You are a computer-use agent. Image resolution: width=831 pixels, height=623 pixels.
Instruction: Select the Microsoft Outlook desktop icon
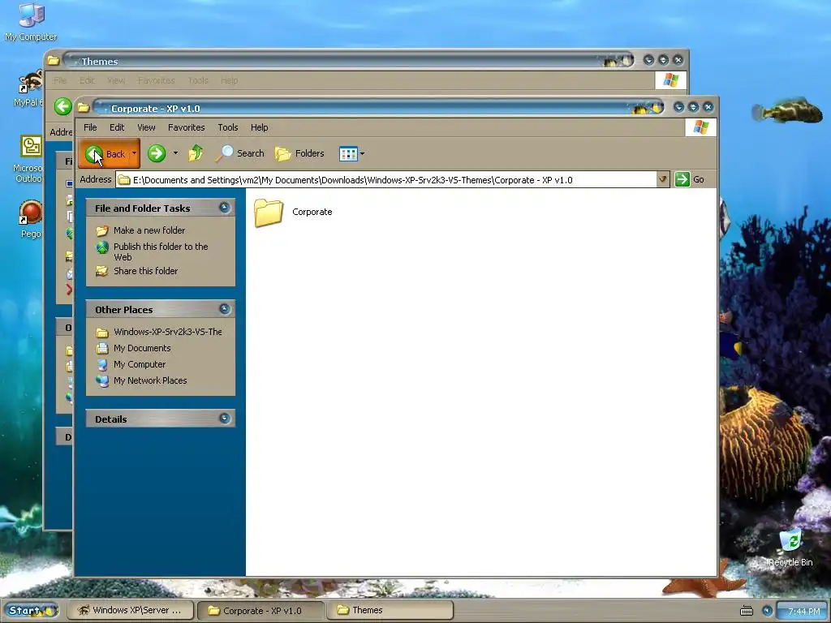(28, 159)
